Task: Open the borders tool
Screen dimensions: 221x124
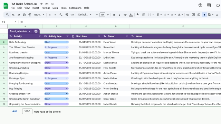Action: tap(144, 15)
